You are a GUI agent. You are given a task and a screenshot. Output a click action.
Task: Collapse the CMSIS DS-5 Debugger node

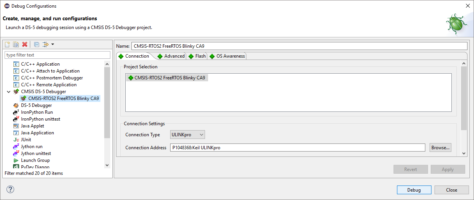[8, 92]
